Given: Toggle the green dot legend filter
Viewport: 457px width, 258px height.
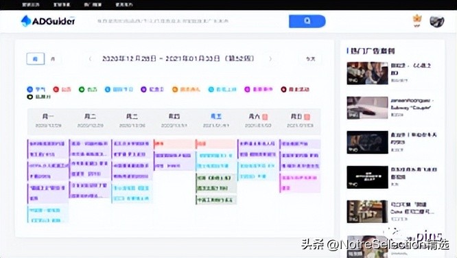Looking at the screenshot, I should coord(88,89).
